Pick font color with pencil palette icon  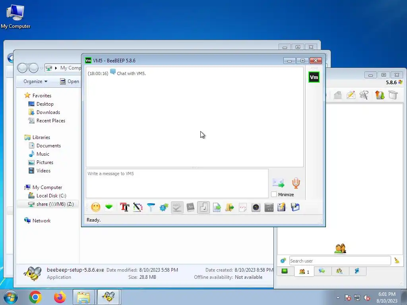click(138, 207)
